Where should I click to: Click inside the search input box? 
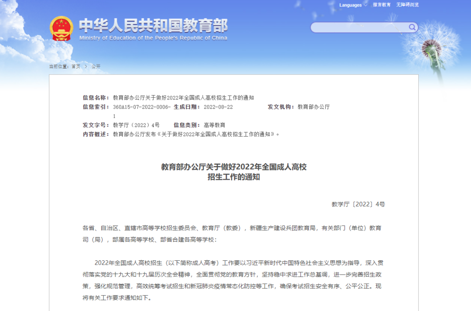point(362,27)
